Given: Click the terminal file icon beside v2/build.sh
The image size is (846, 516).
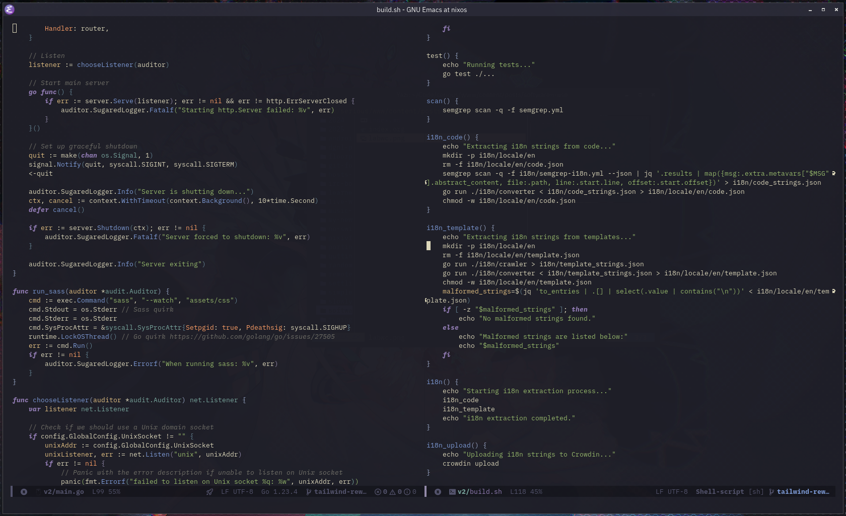Looking at the screenshot, I should click(x=452, y=492).
